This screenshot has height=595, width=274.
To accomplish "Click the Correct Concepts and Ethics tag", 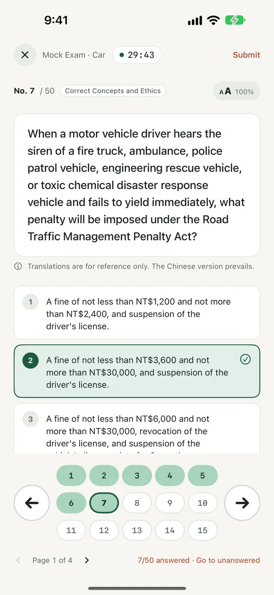I will click(113, 91).
